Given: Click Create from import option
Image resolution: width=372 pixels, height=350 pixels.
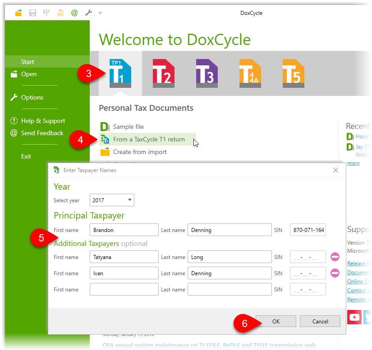Looking at the screenshot, I should (x=140, y=152).
